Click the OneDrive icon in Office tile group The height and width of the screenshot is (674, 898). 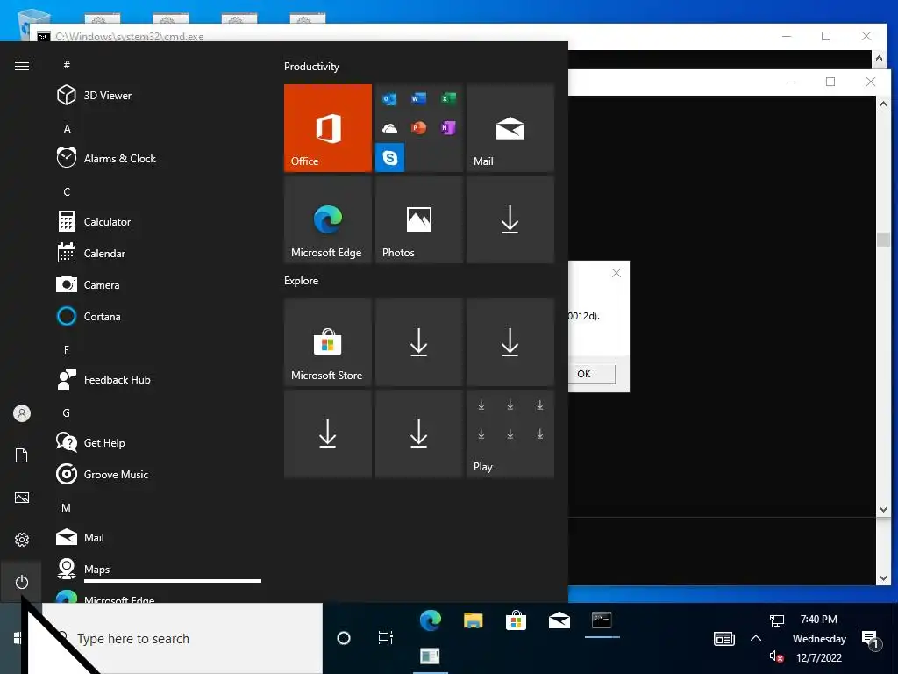tap(389, 128)
